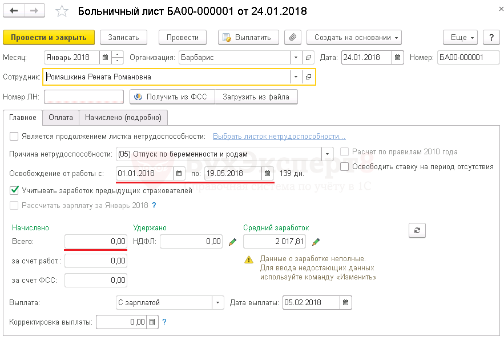Open calendar for end date 19.05.2018

click(x=267, y=173)
